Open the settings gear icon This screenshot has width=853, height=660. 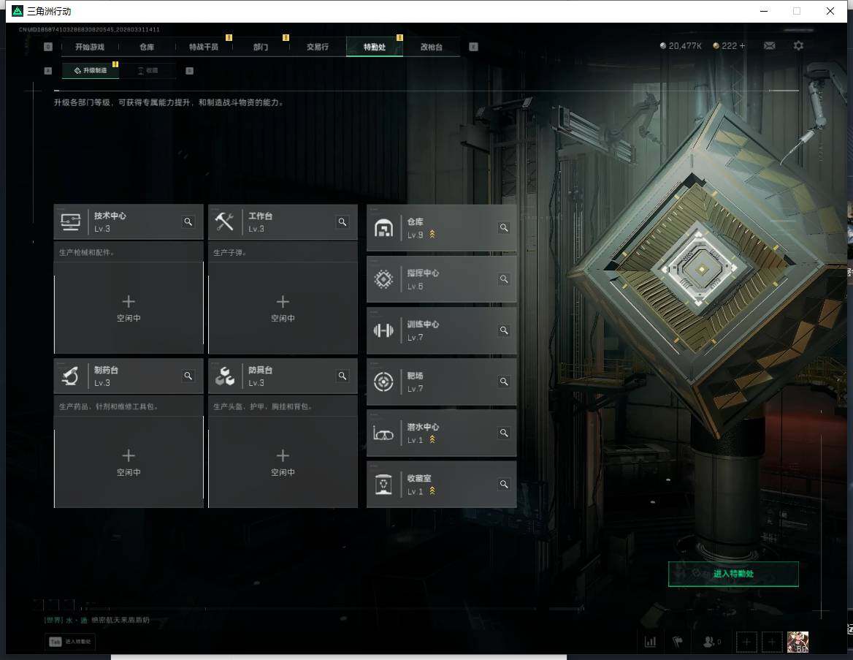tap(799, 45)
